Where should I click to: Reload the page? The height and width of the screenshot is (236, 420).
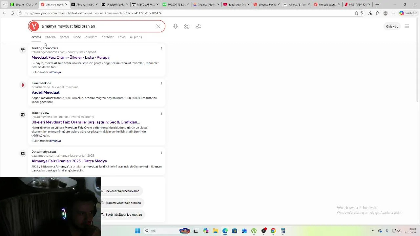[12, 13]
